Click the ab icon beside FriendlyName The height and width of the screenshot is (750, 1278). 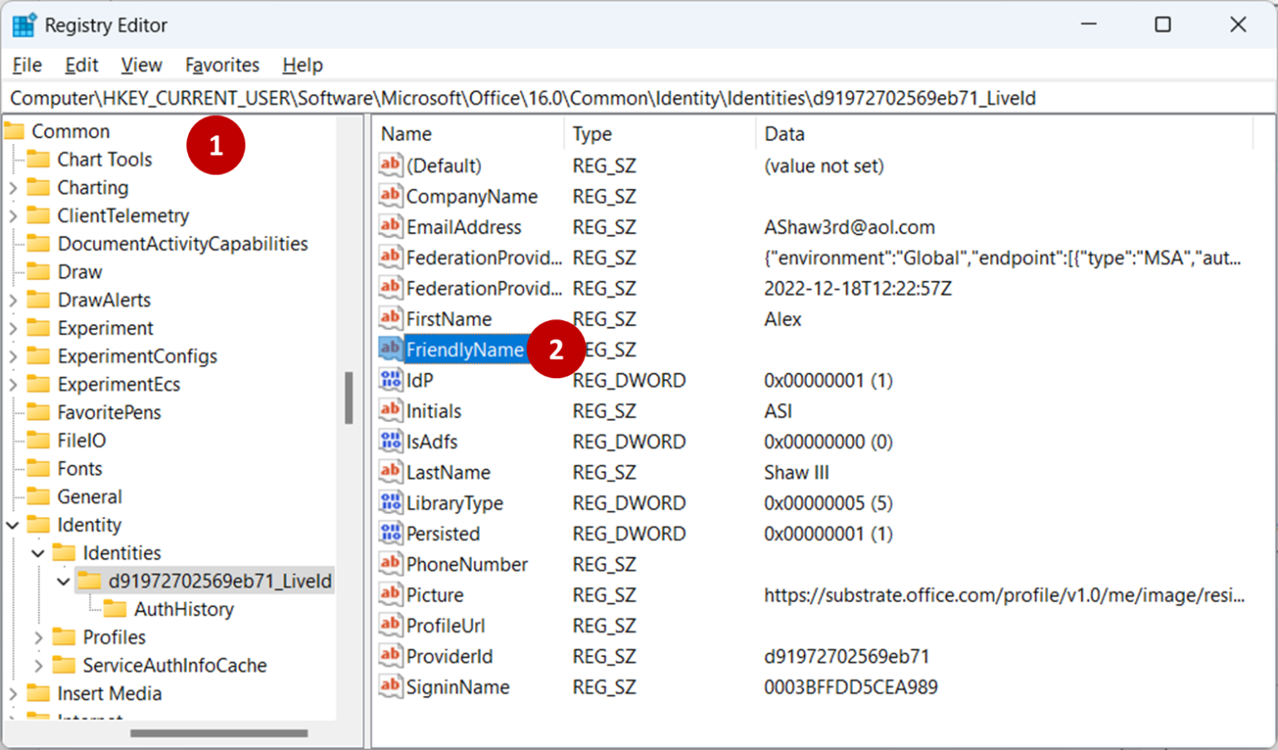tap(389, 349)
